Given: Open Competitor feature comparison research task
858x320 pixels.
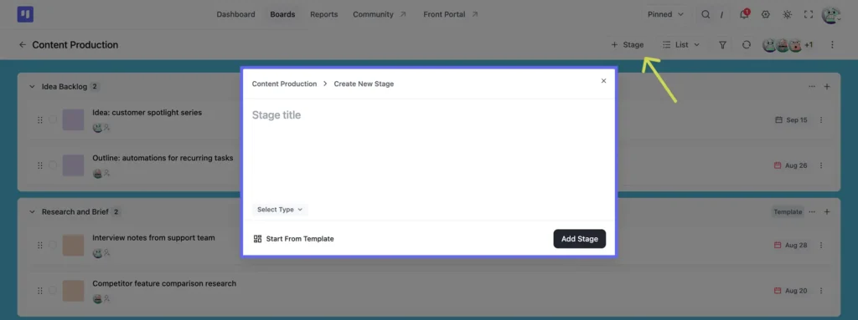Looking at the screenshot, I should point(164,283).
